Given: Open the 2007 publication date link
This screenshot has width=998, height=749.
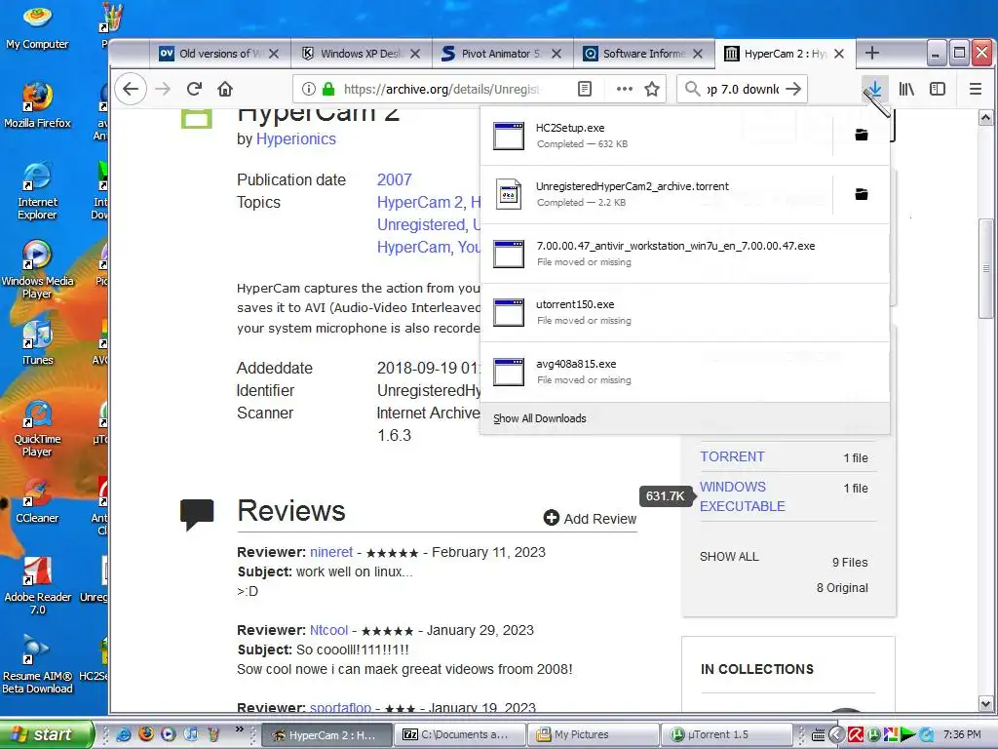Looking at the screenshot, I should [x=395, y=179].
